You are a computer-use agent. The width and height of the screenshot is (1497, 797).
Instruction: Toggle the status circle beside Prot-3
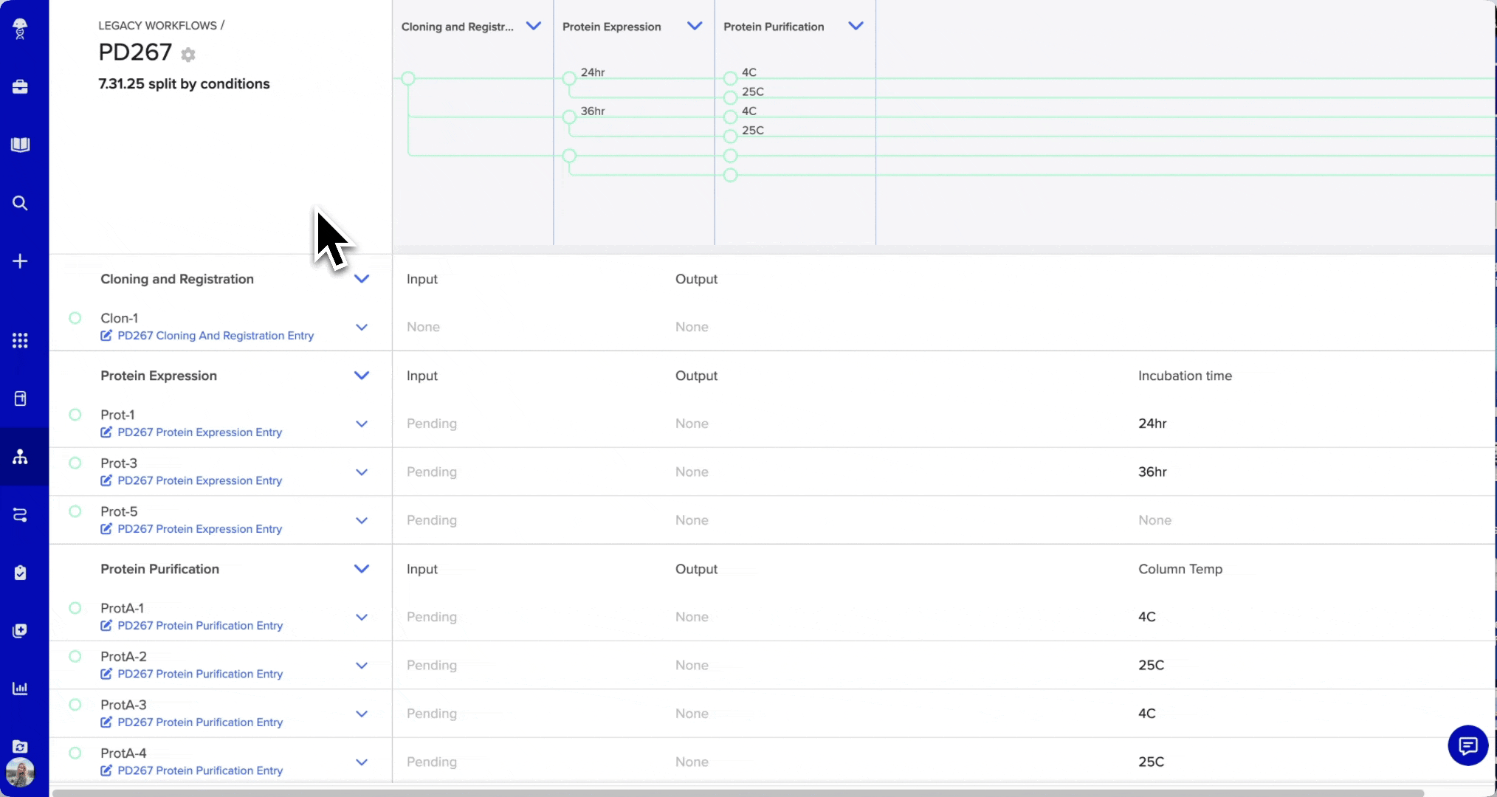[x=75, y=463]
